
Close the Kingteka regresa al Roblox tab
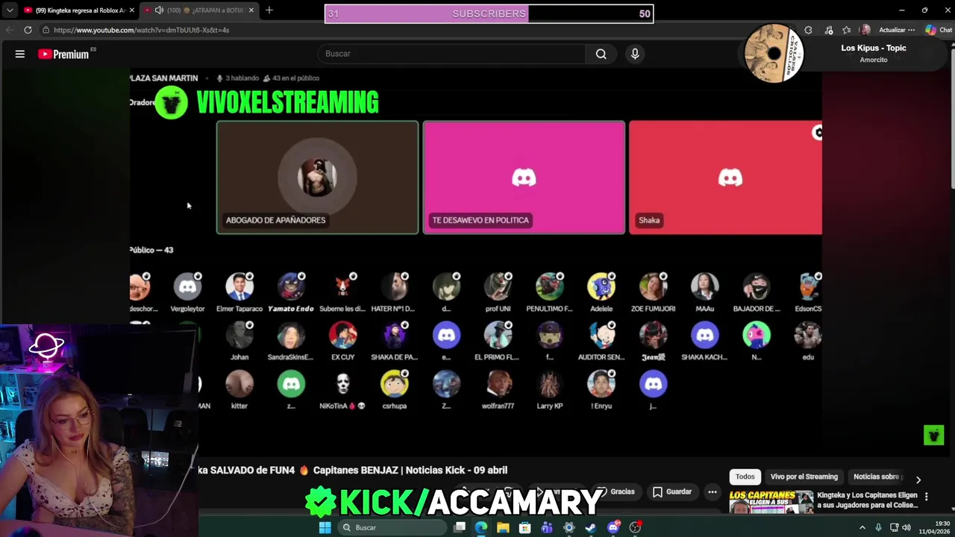[132, 10]
